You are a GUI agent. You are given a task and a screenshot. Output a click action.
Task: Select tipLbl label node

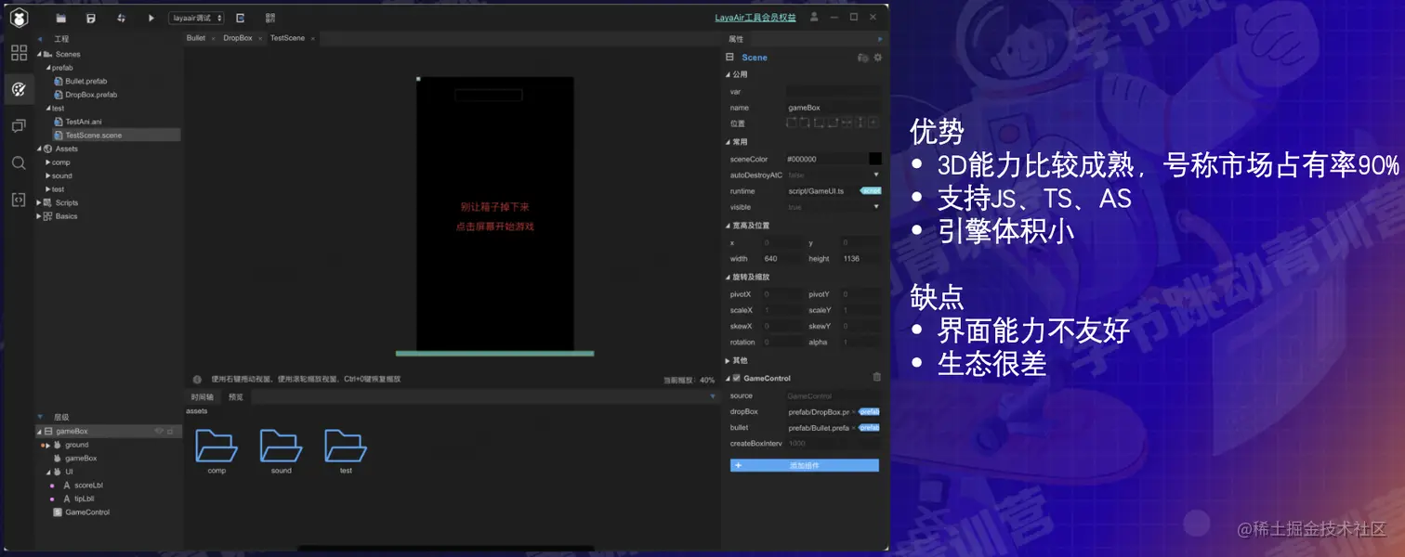click(x=85, y=499)
